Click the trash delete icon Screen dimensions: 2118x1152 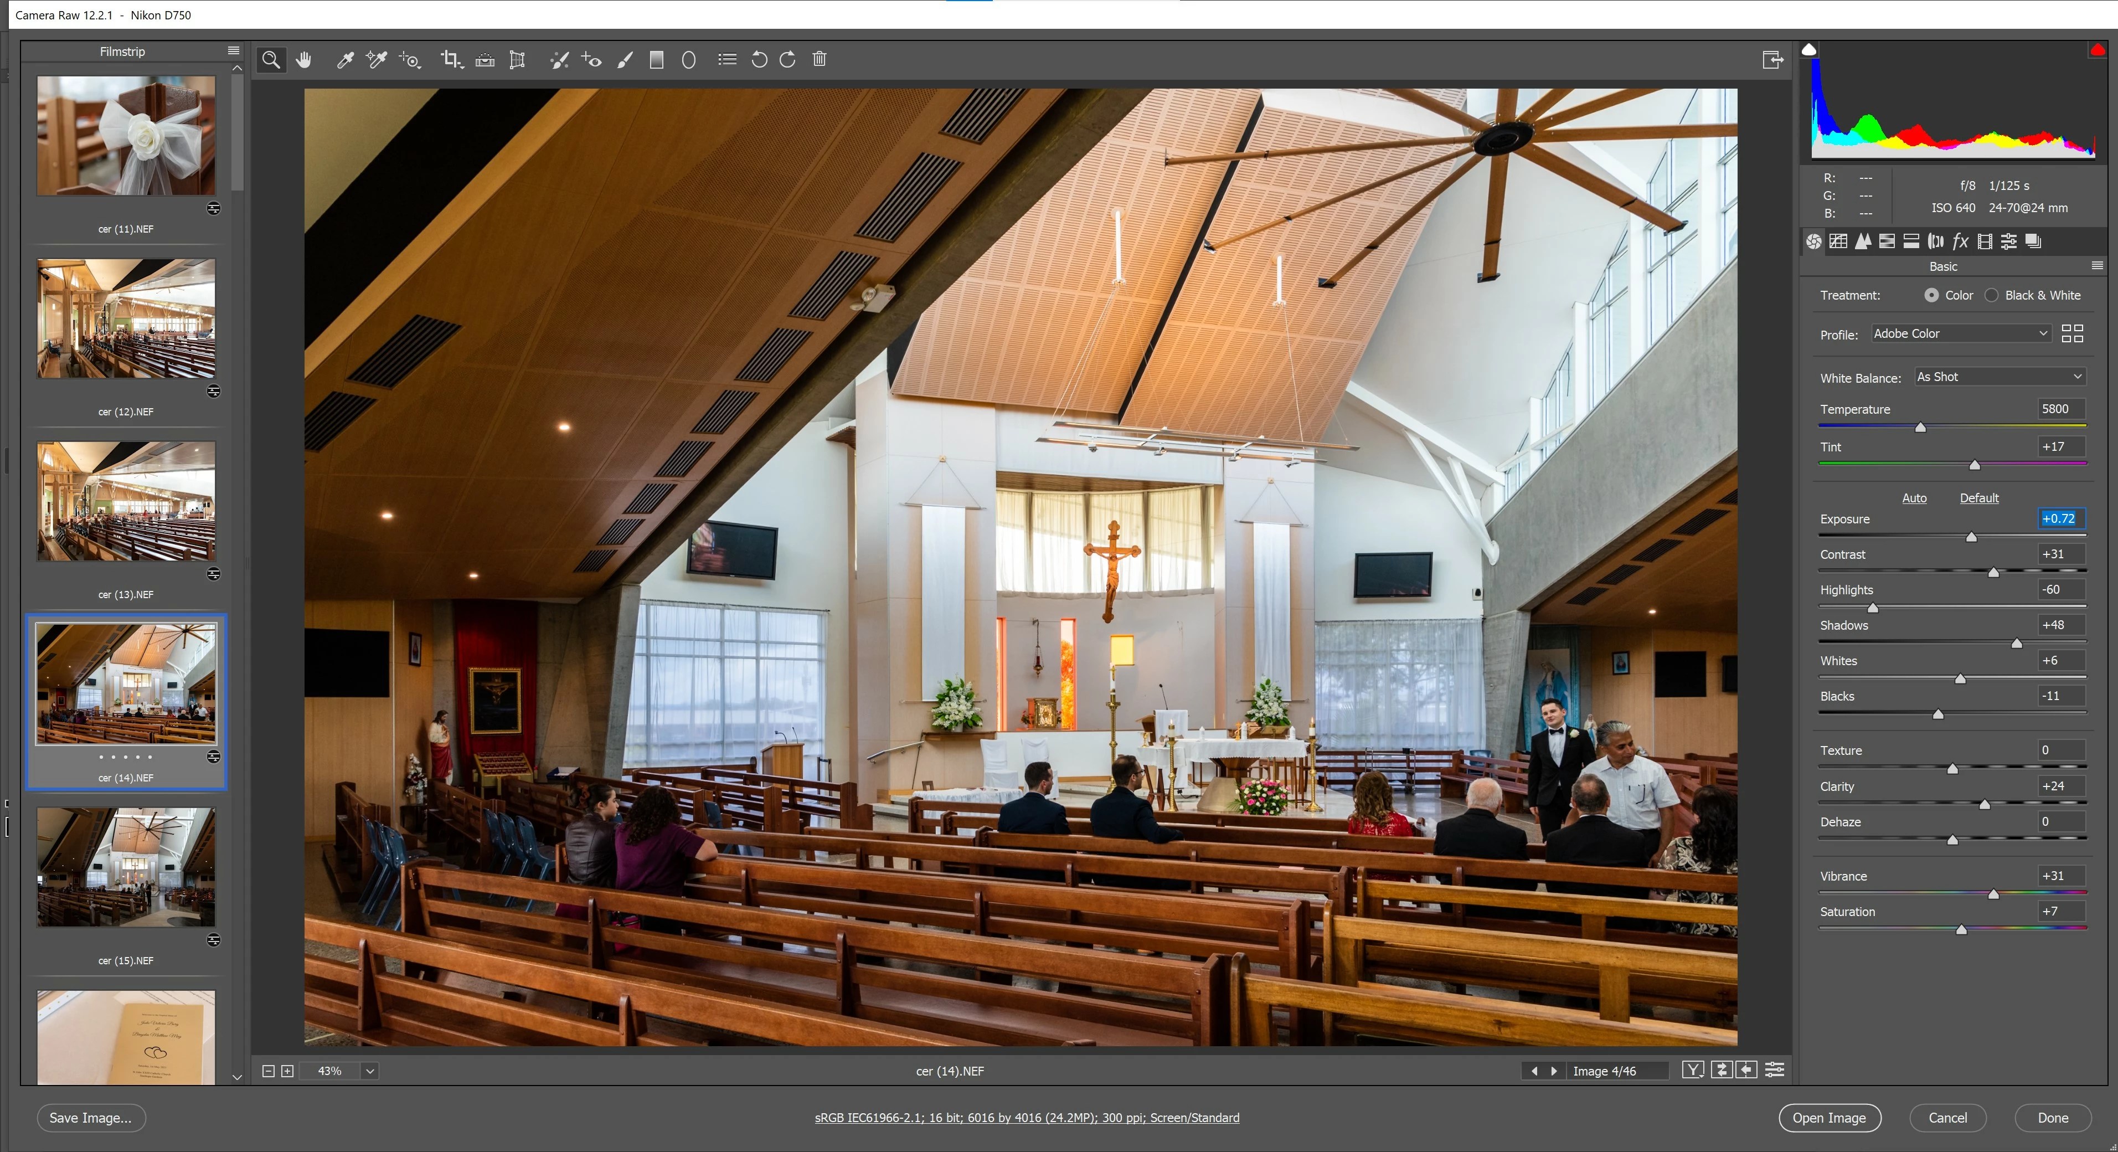(x=819, y=59)
